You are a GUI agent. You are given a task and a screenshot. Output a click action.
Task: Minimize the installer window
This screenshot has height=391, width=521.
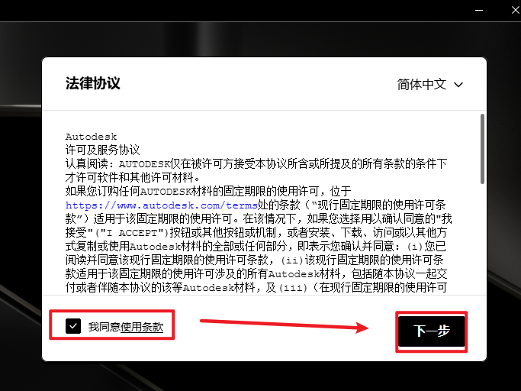pyautogui.click(x=479, y=11)
